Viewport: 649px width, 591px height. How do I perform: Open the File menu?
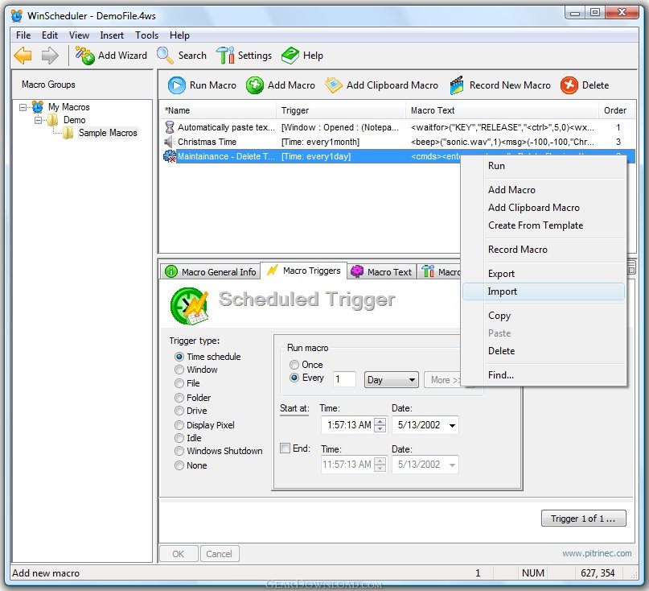[23, 35]
